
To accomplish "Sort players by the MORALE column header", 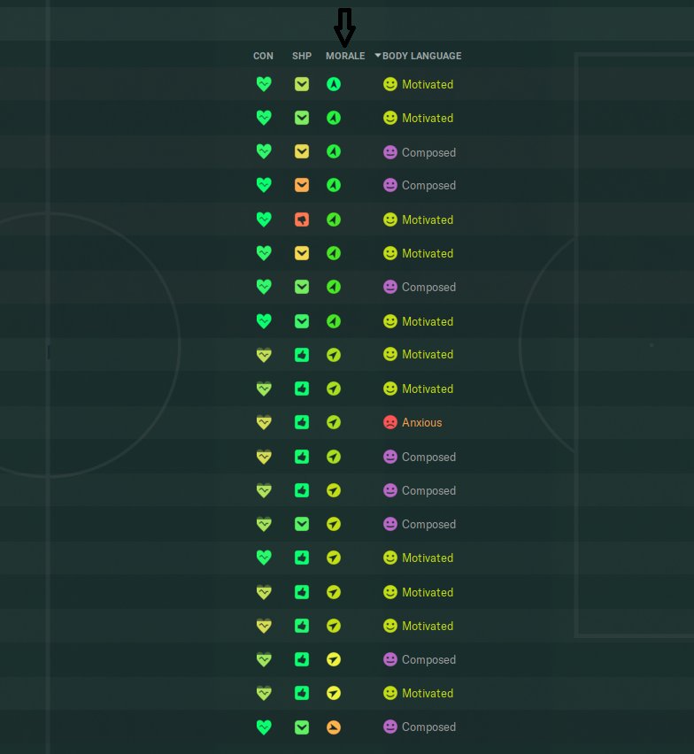I will (x=345, y=56).
